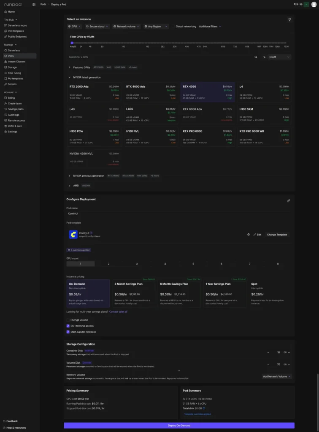Enable the Encrypt volume checkbox
The width and height of the screenshot is (319, 432).
[x=68, y=320]
